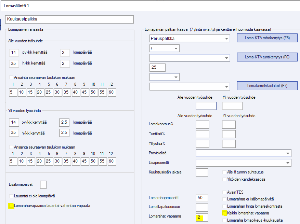Check Lomarahaa ei lisälomapäiviltä
Image resolution: width=300 pixels, height=224 pixels.
tap(224, 199)
